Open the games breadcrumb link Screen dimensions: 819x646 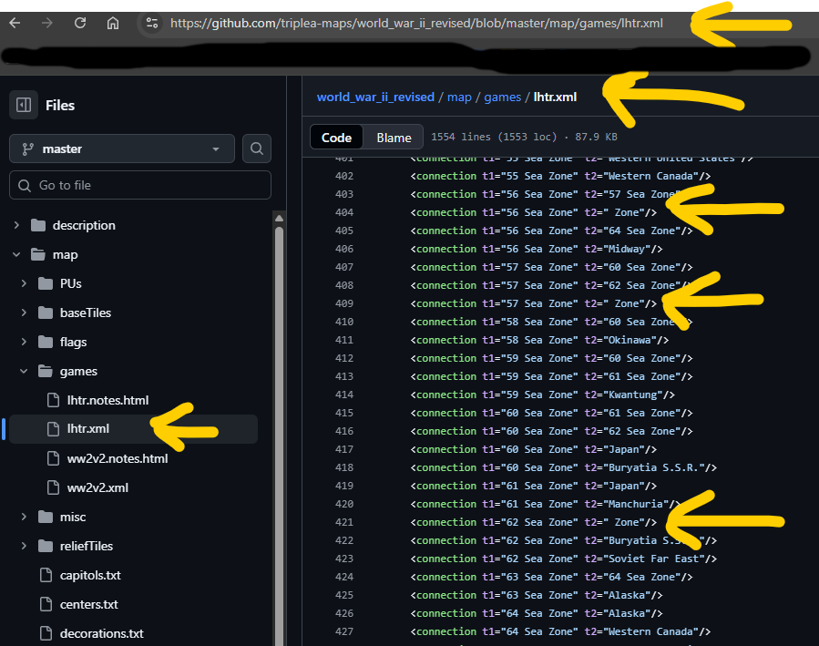pyautogui.click(x=503, y=97)
